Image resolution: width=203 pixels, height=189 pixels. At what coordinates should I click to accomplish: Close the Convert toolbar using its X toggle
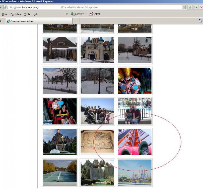coord(67,14)
